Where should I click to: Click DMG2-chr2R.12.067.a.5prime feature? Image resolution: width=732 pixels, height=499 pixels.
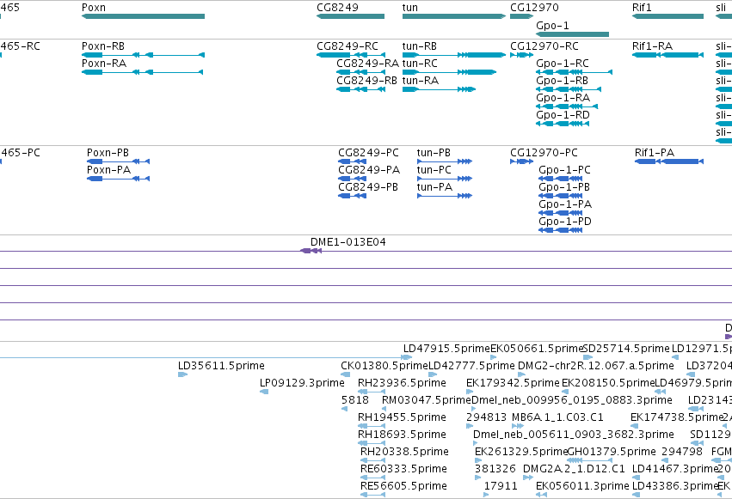[x=521, y=374]
